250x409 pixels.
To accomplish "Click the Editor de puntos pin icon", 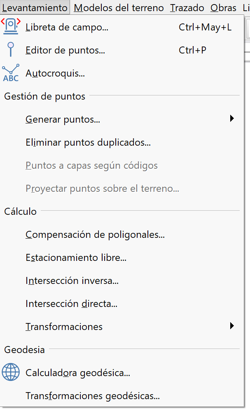I will (11, 50).
